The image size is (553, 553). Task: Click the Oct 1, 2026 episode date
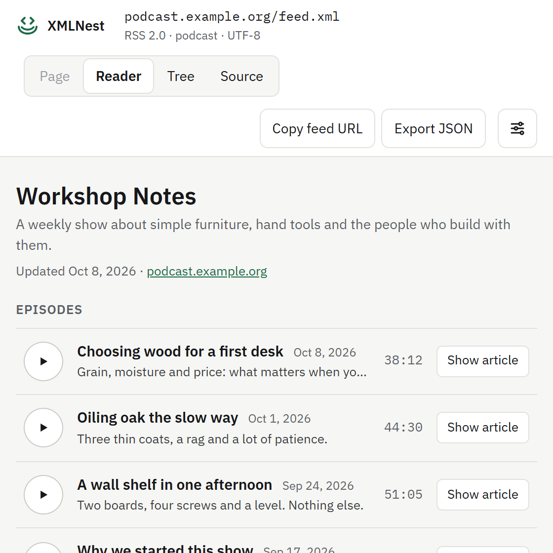(x=279, y=419)
